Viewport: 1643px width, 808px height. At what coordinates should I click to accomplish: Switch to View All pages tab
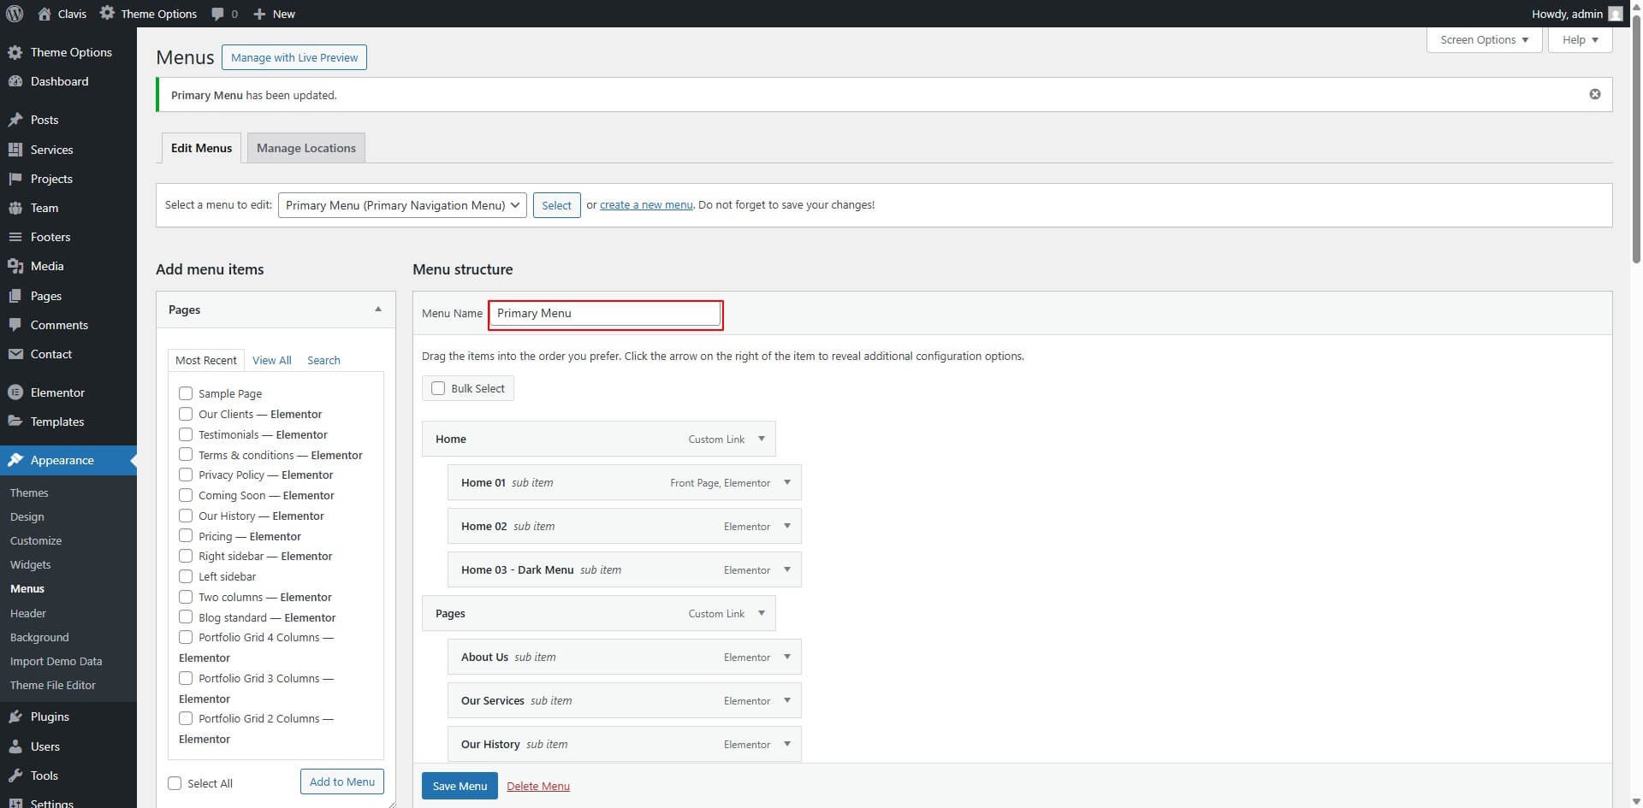pyautogui.click(x=271, y=360)
